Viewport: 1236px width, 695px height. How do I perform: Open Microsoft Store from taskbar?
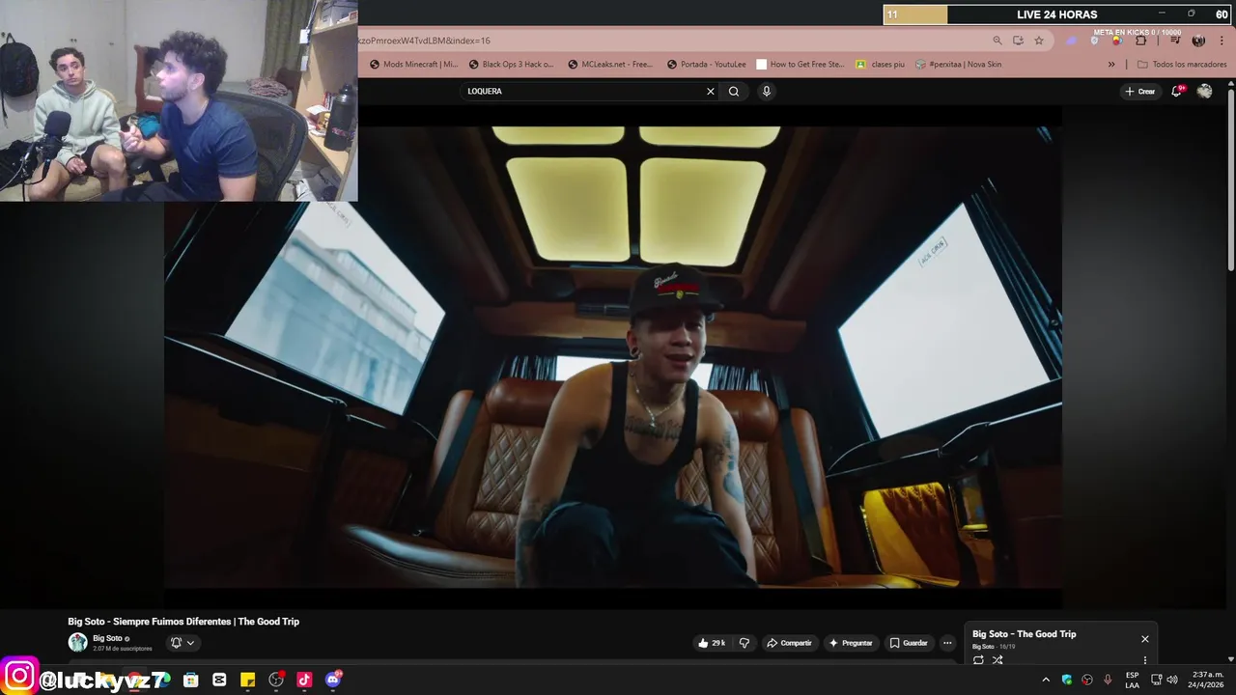(191, 680)
